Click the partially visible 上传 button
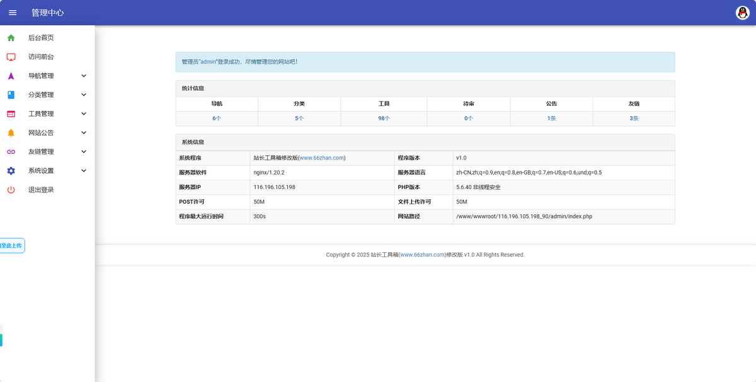 pos(12,245)
